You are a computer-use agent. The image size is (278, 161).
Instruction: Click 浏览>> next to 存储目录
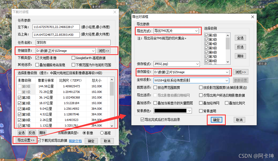point(104,51)
